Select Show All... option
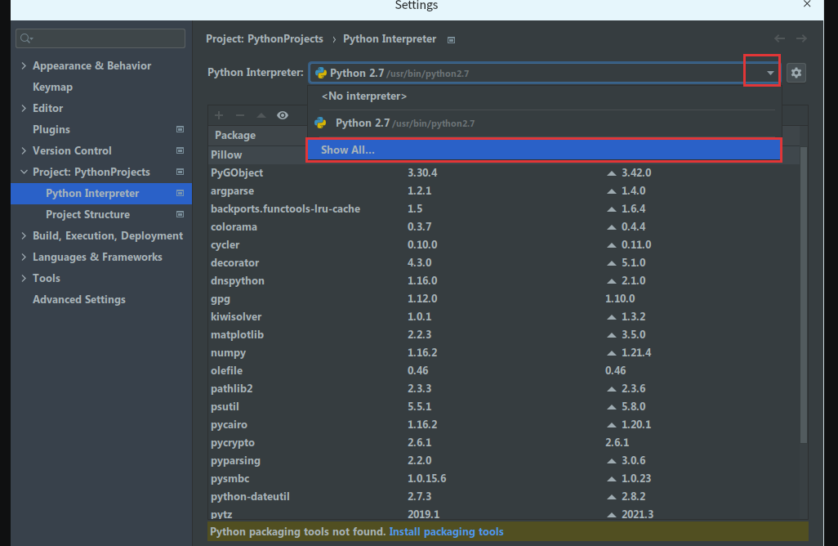838x546 pixels. tap(545, 150)
